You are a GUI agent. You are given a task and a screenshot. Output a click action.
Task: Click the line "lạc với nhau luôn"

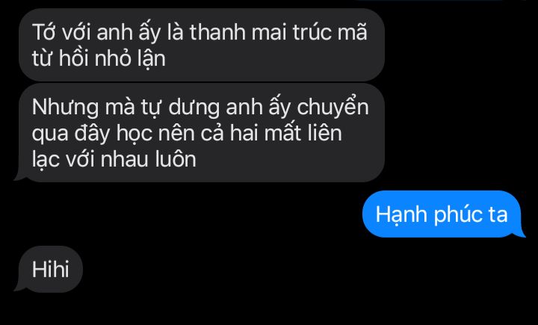tap(114, 159)
